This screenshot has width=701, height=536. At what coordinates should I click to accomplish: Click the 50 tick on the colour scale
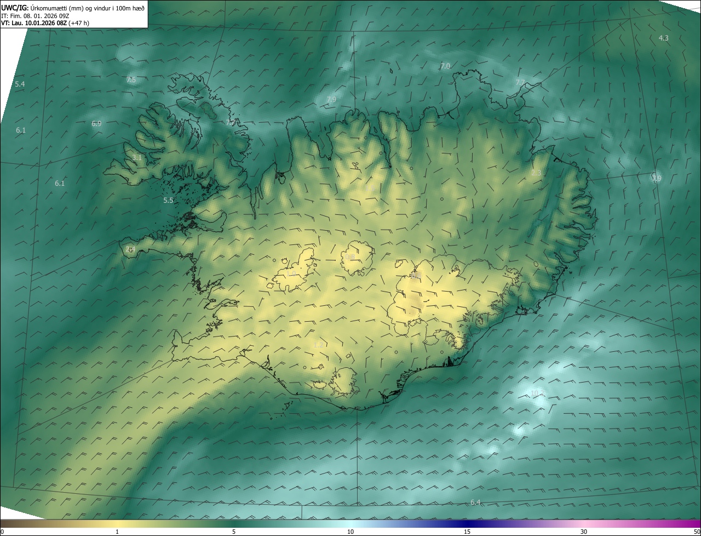[x=697, y=532]
